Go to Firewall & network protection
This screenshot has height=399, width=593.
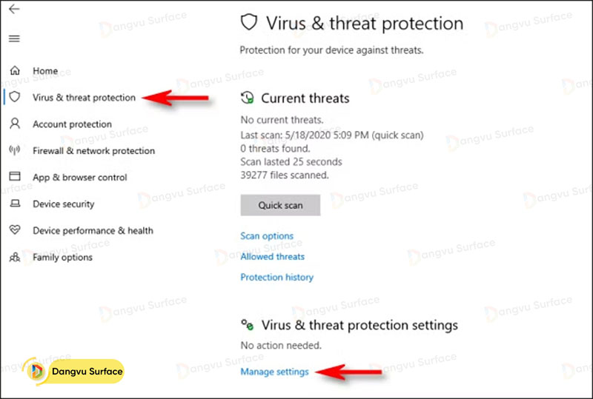click(93, 151)
